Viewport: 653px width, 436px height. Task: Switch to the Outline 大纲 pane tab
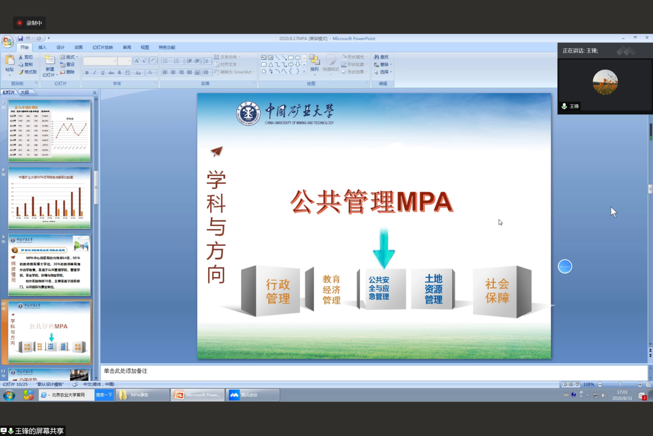(x=25, y=92)
